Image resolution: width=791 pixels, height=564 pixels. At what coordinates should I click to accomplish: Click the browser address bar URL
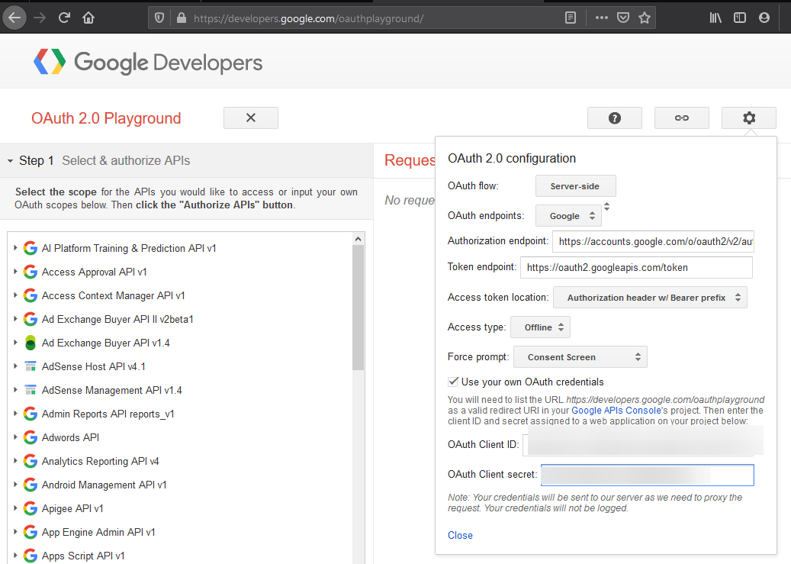308,18
